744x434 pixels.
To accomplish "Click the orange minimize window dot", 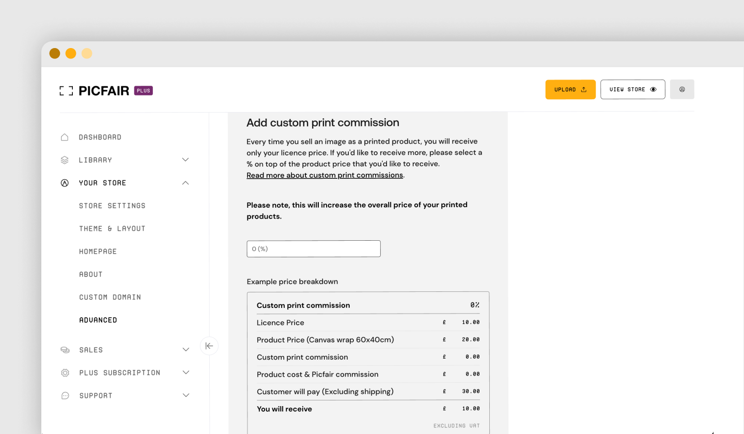I will pyautogui.click(x=71, y=53).
